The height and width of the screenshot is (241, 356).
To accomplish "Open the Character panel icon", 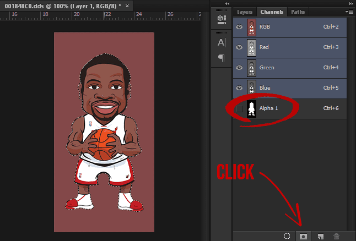I will point(222,42).
